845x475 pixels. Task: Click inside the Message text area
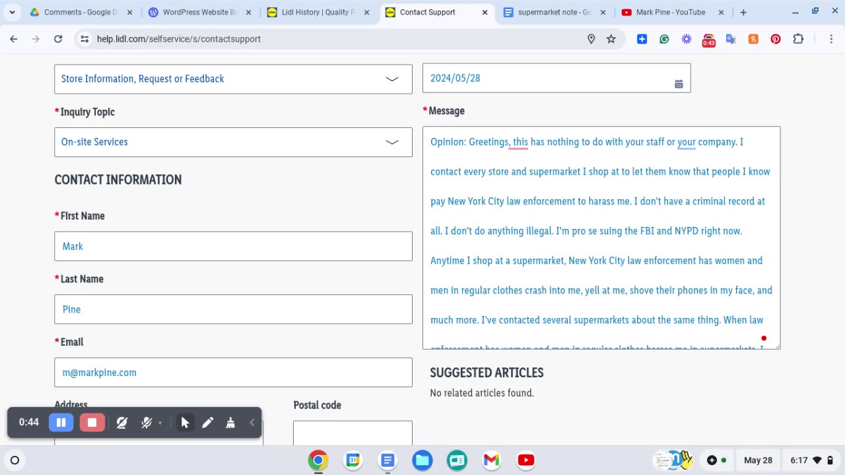pyautogui.click(x=601, y=237)
